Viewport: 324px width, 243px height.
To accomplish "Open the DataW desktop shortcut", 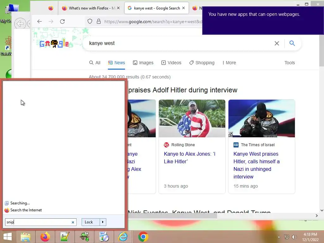I will point(6,46).
